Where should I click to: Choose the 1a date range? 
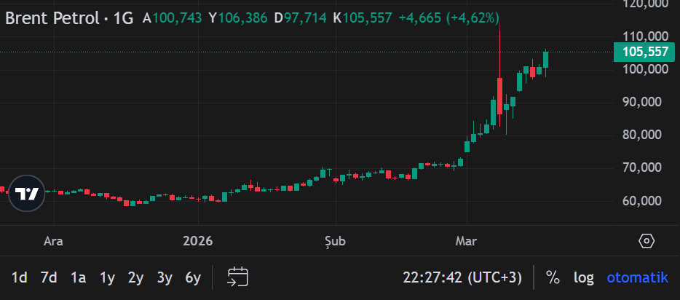coord(78,277)
